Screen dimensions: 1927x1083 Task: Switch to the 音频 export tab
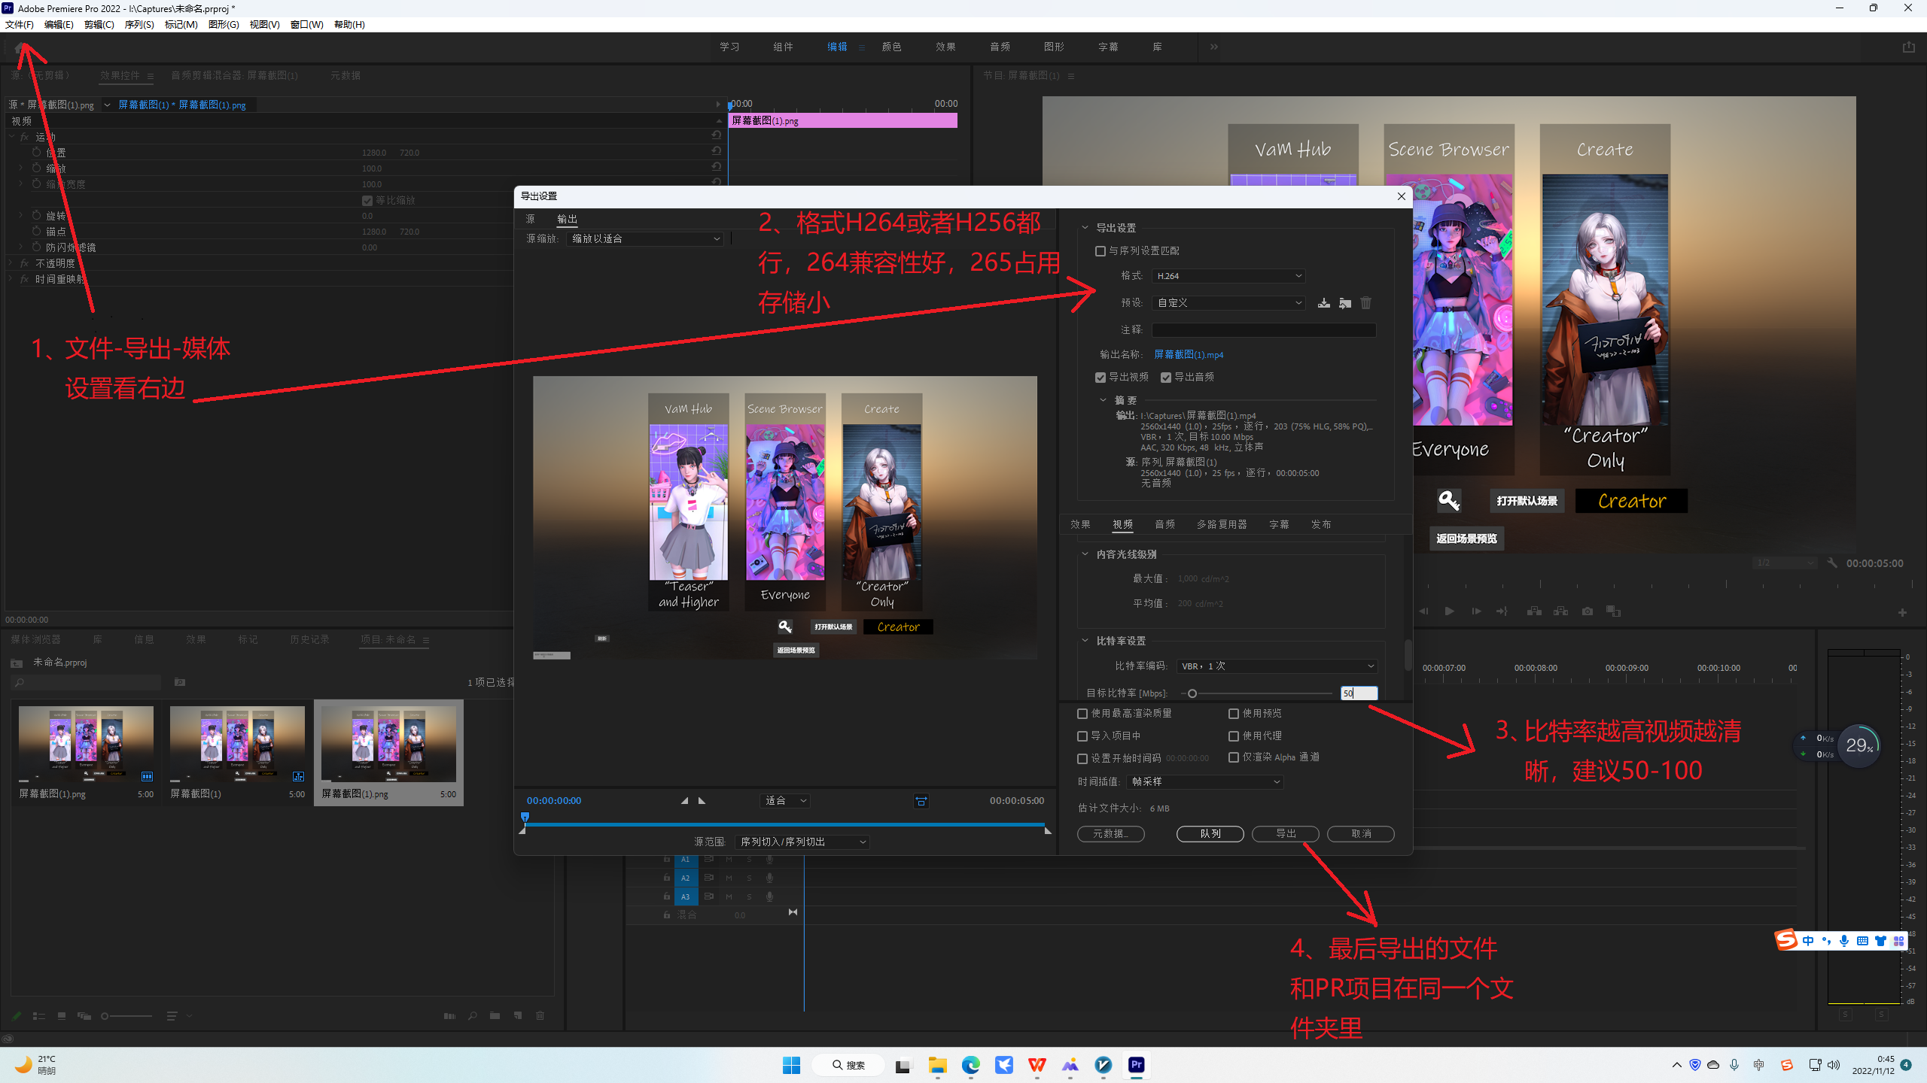click(1164, 524)
